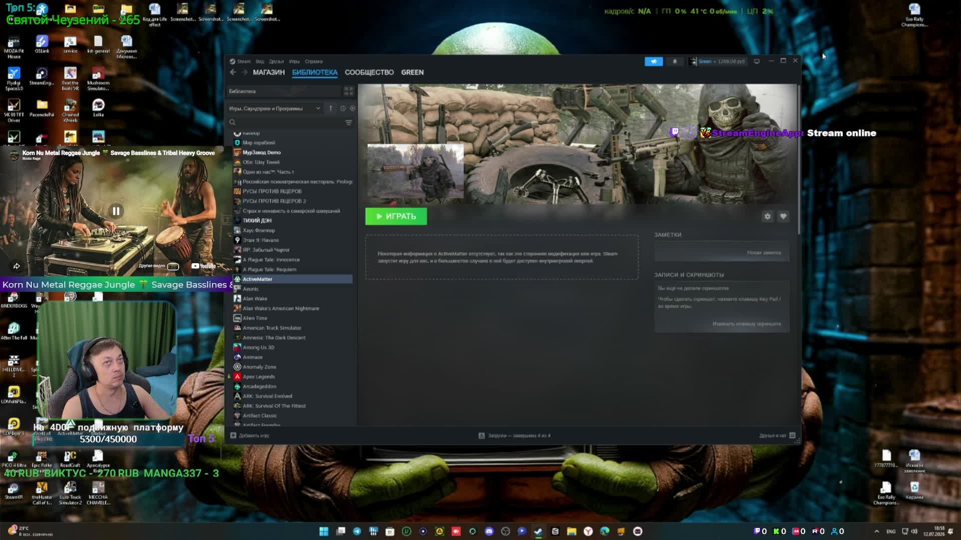Click the library search field
This screenshot has width=961, height=540.
tap(285, 122)
